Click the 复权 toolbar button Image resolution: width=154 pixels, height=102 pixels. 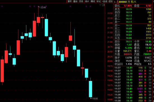70,1
